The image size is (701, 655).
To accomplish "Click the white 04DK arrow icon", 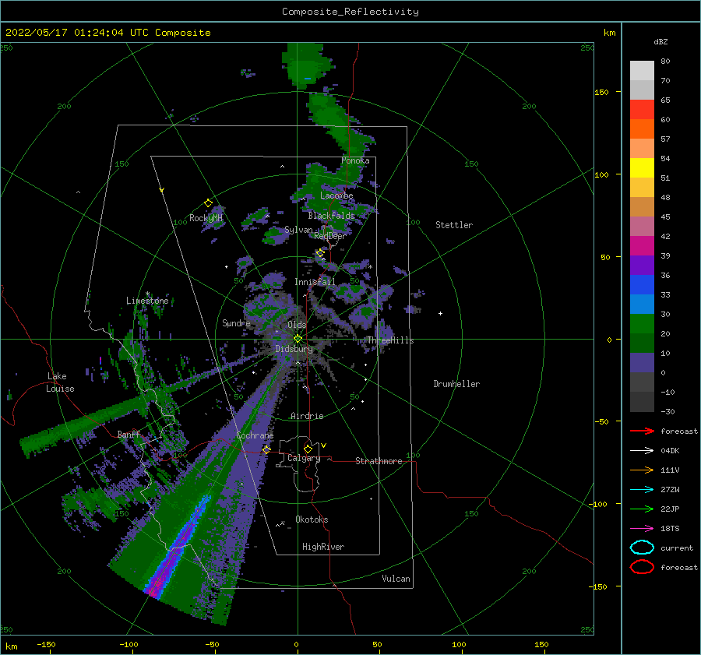I will coord(642,451).
